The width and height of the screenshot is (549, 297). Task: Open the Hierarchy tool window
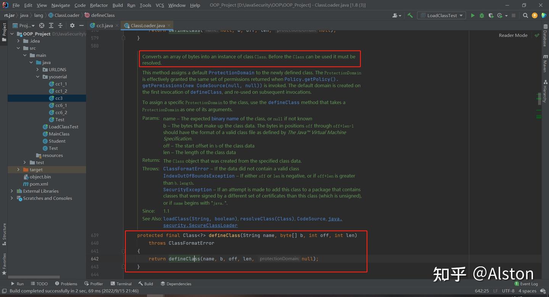pos(545,92)
